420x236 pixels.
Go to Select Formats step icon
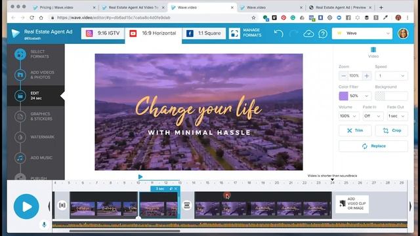pyautogui.click(x=20, y=54)
